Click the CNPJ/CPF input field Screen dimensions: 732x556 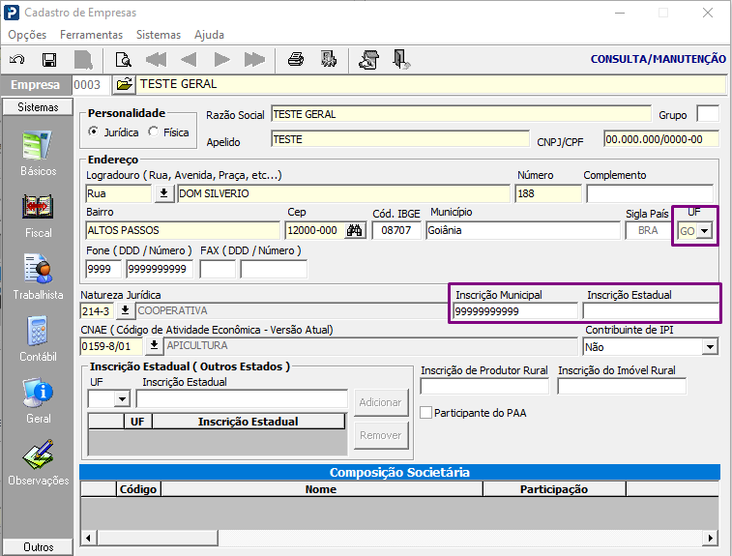pyautogui.click(x=661, y=139)
